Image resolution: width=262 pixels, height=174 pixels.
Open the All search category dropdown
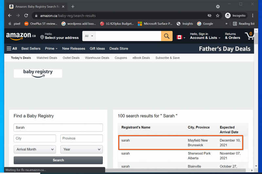(89, 36)
